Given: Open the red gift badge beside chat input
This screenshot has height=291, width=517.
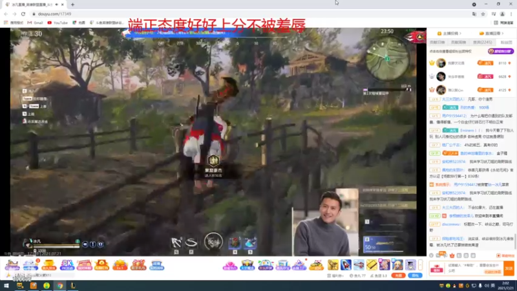Looking at the screenshot, I should 437,268.
